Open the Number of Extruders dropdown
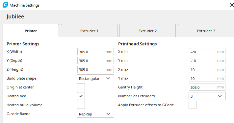The width and height of the screenshot is (234, 123). [x=207, y=96]
